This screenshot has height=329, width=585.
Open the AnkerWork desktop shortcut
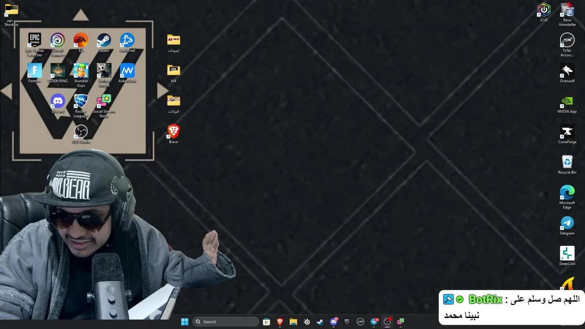point(127,73)
